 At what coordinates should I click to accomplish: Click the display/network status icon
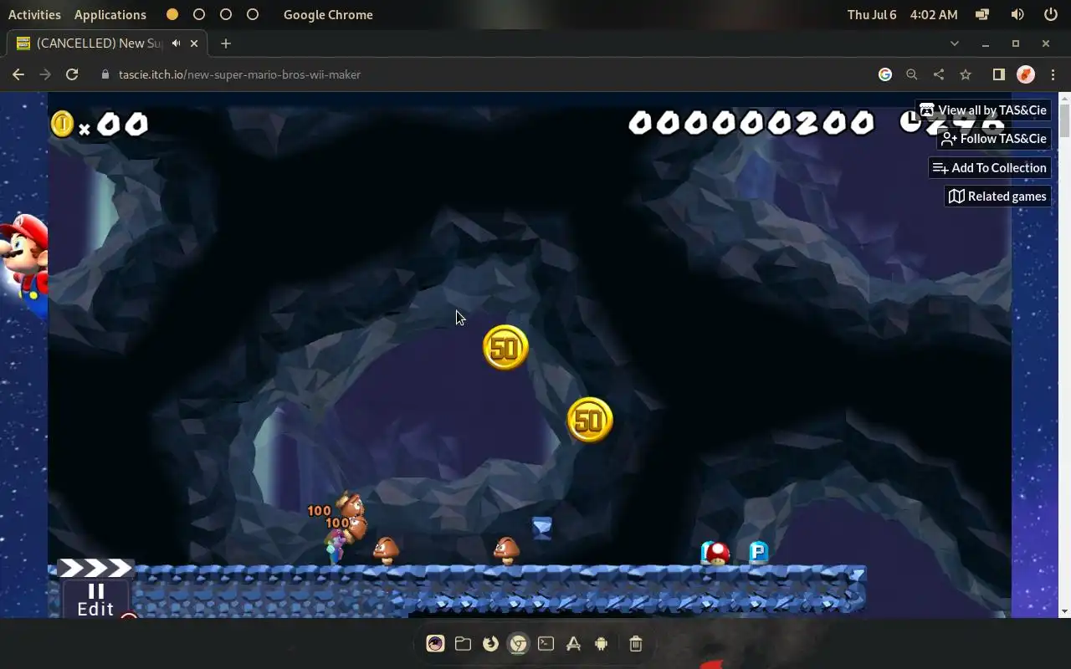982,14
